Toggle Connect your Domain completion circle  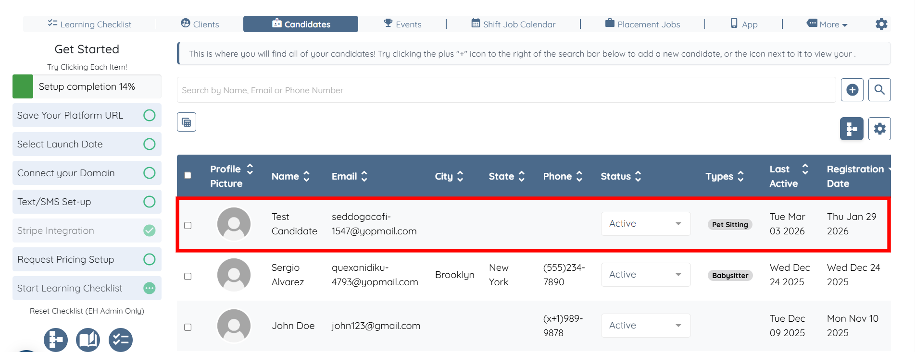pyautogui.click(x=150, y=173)
